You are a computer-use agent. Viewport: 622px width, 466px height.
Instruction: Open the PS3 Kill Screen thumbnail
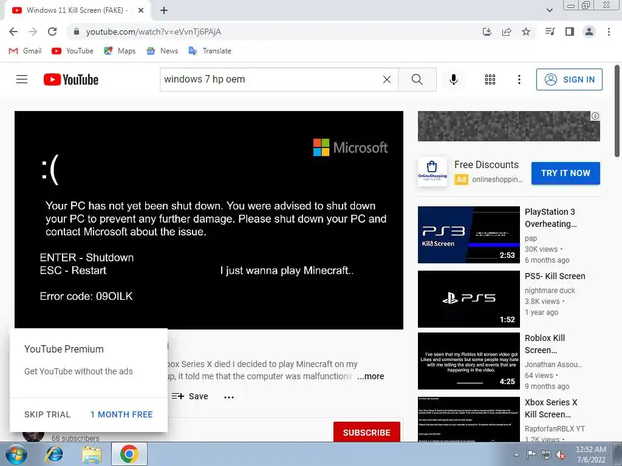point(468,235)
